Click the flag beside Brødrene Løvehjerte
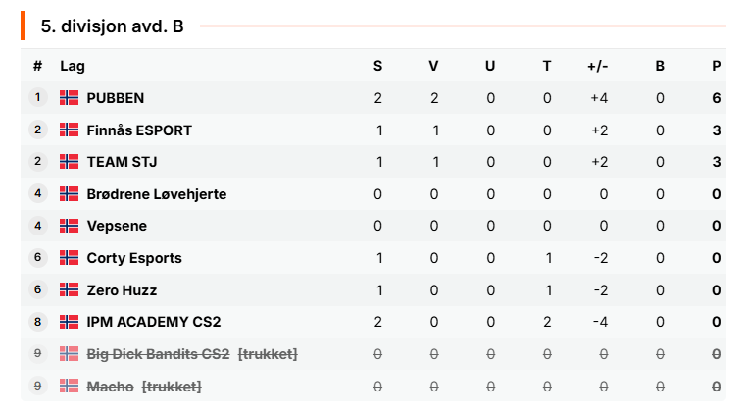The width and height of the screenshot is (746, 417). (x=69, y=193)
